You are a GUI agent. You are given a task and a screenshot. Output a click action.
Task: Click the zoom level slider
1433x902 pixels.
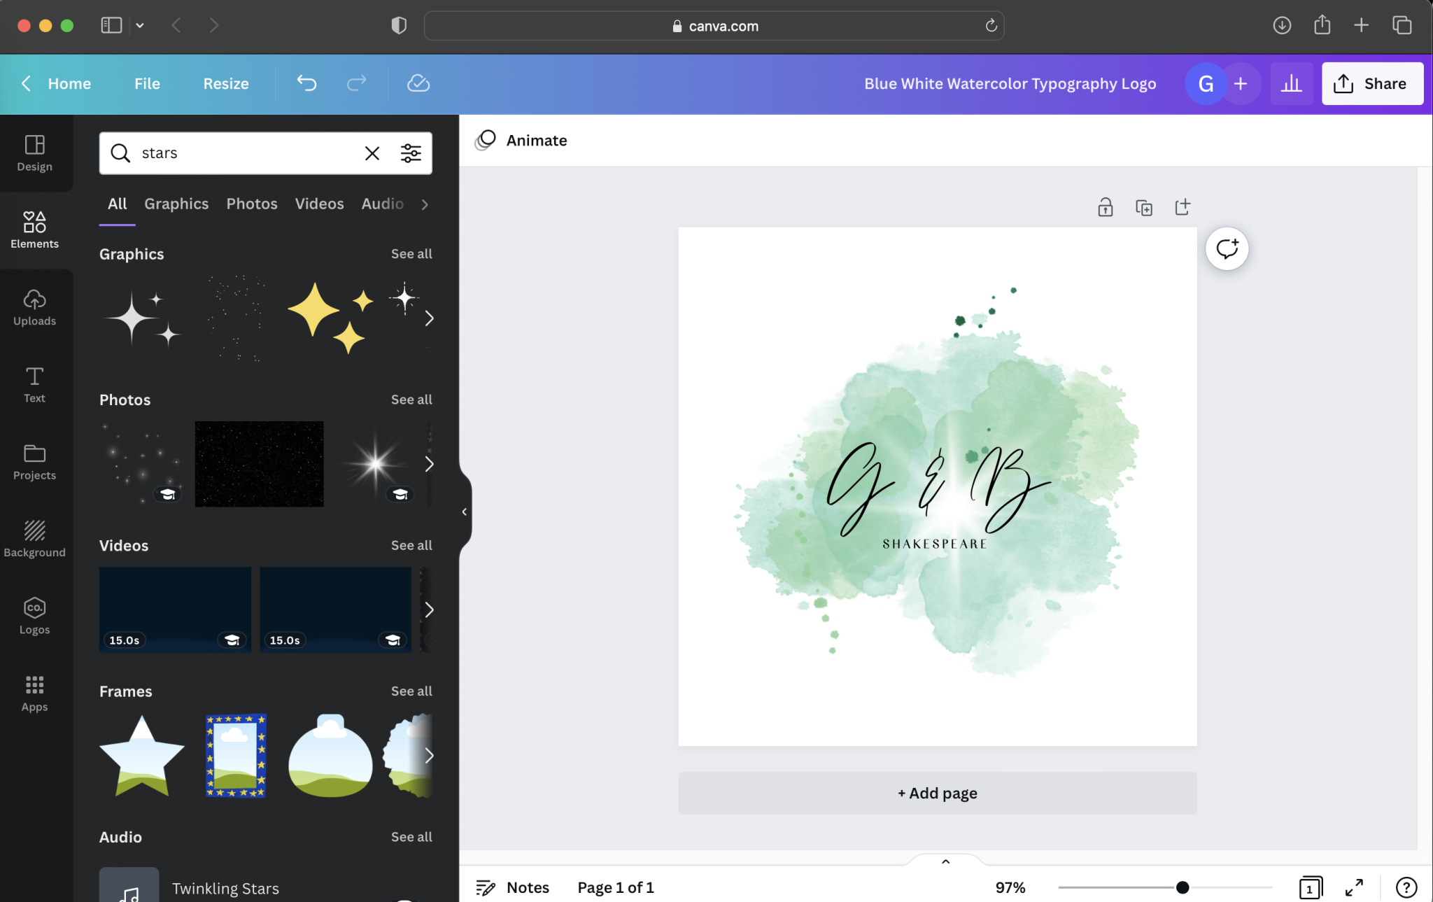[x=1165, y=887]
